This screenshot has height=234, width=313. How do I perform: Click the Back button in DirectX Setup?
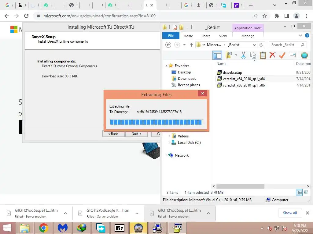click(113, 134)
